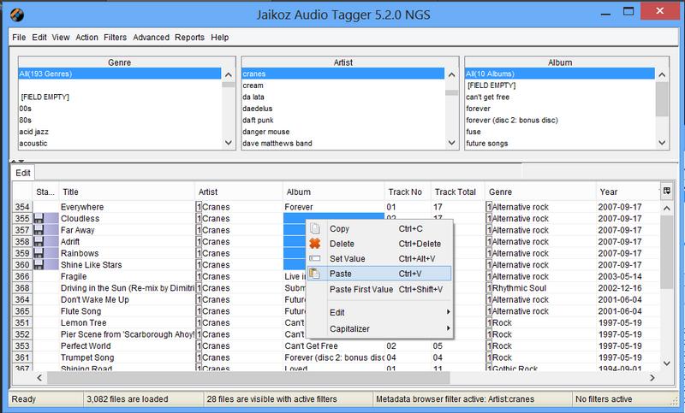
Task: Select the Edit tab above the table
Action: pyautogui.click(x=23, y=173)
